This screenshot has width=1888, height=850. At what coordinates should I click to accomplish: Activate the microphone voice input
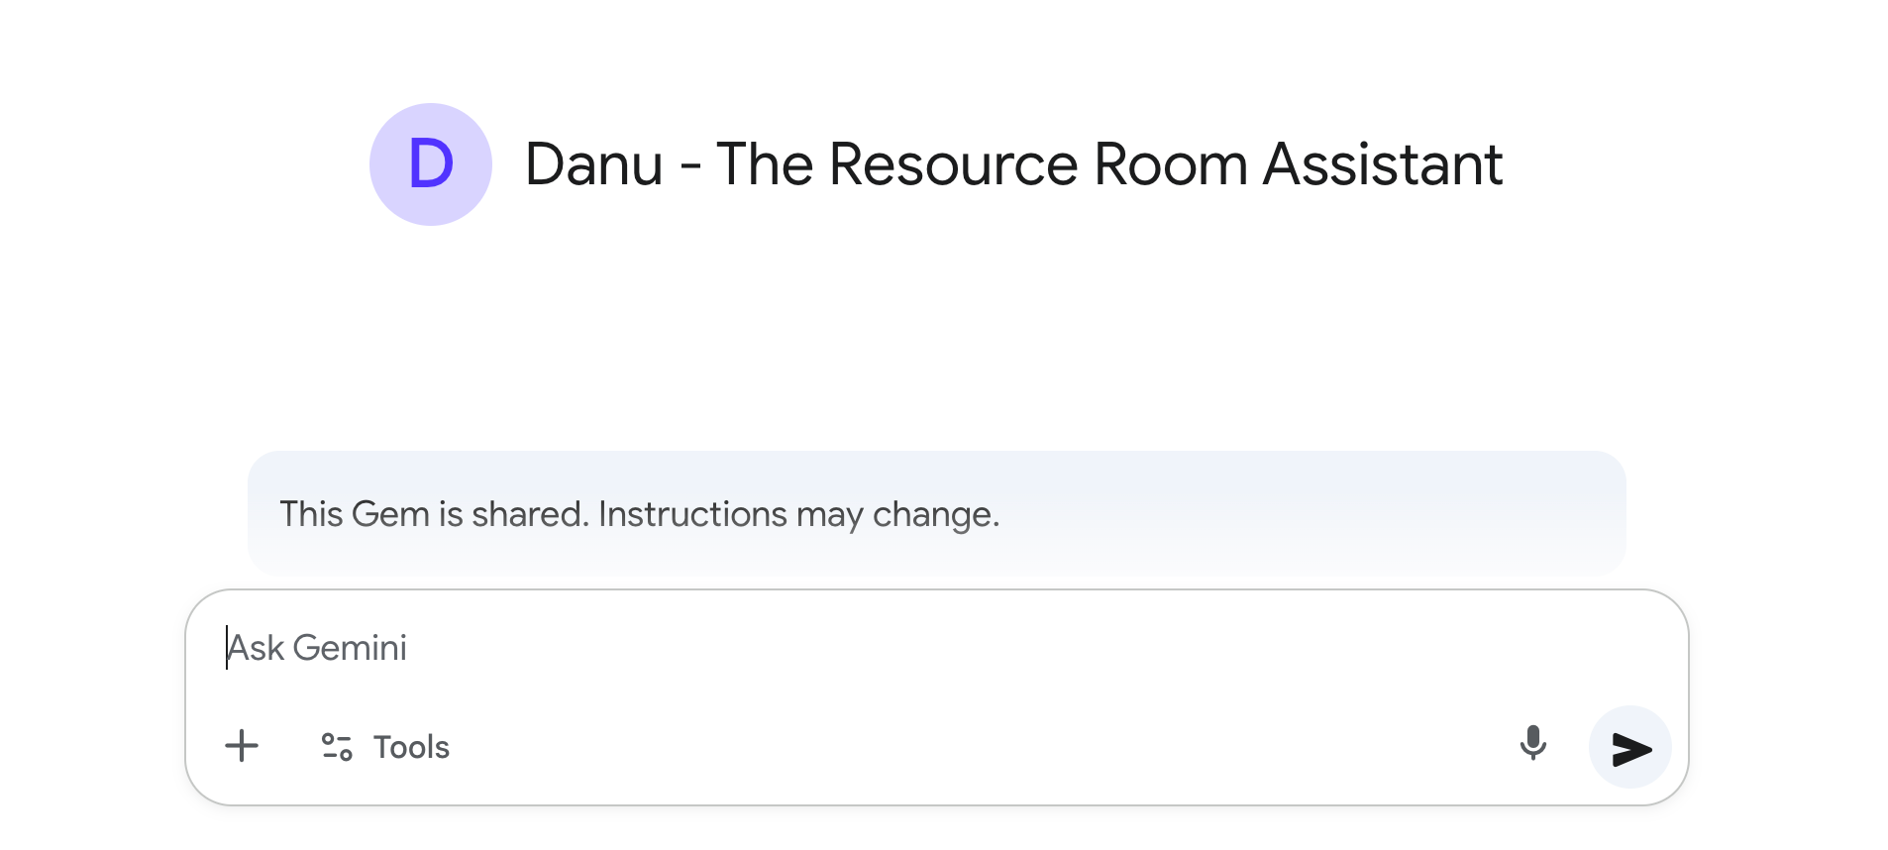point(1532,743)
